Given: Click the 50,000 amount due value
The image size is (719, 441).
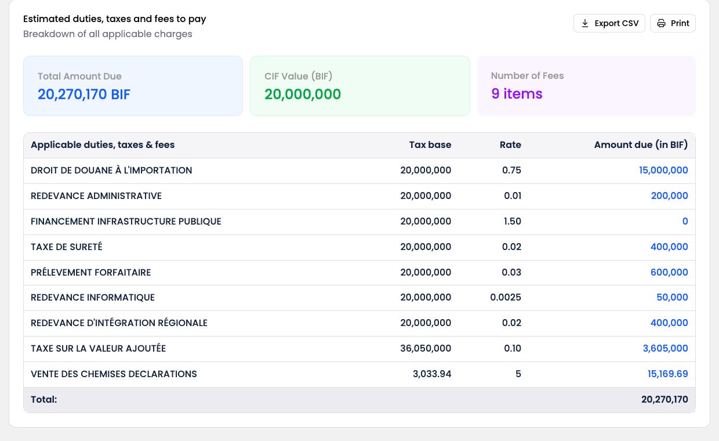Looking at the screenshot, I should (x=673, y=298).
